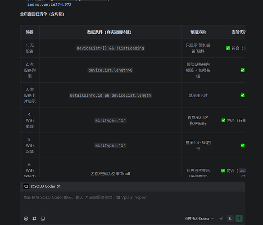Open the GPT-5.3-Codex model dropdown
Screen dimensions: 263x225
199,218
